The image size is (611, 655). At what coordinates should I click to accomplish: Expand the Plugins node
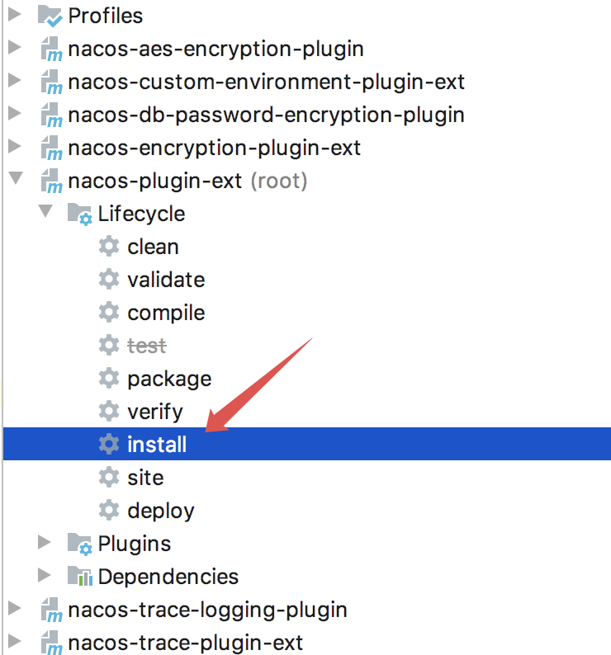click(x=44, y=543)
